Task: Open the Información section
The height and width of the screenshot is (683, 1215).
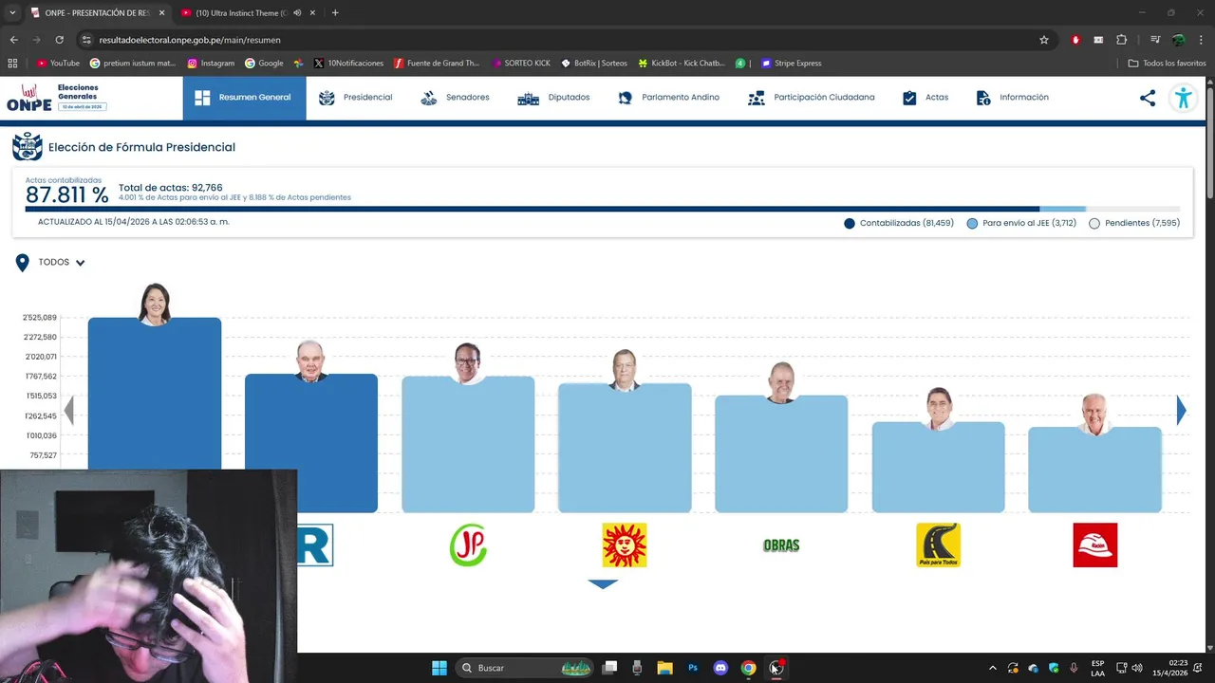Action: click(1012, 98)
